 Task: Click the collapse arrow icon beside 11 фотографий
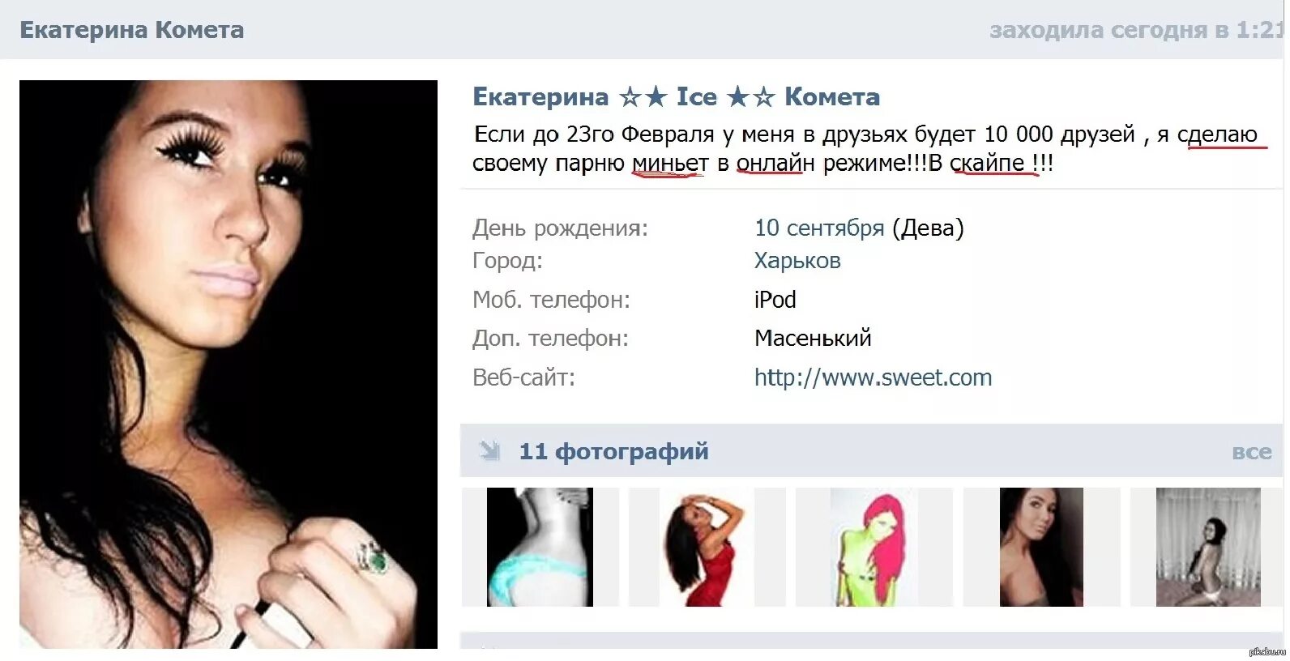(489, 450)
